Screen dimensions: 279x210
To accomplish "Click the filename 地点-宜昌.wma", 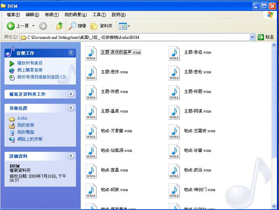I will tap(114, 170).
